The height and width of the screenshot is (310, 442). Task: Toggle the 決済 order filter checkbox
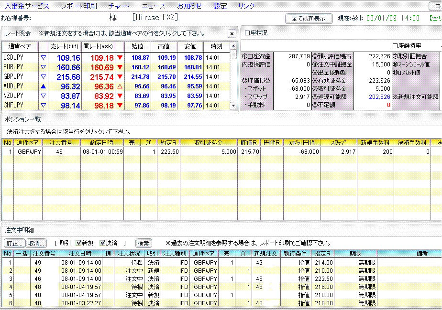point(102,243)
